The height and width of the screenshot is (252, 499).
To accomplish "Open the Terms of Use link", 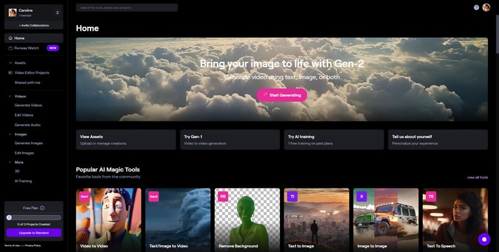I will coord(12,246).
